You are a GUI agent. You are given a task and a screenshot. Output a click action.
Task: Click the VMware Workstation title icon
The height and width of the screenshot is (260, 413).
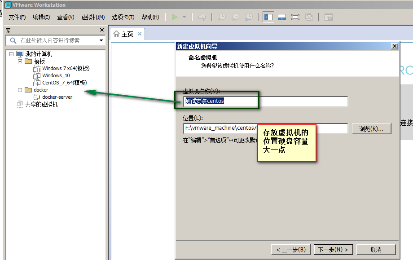(x=8, y=5)
